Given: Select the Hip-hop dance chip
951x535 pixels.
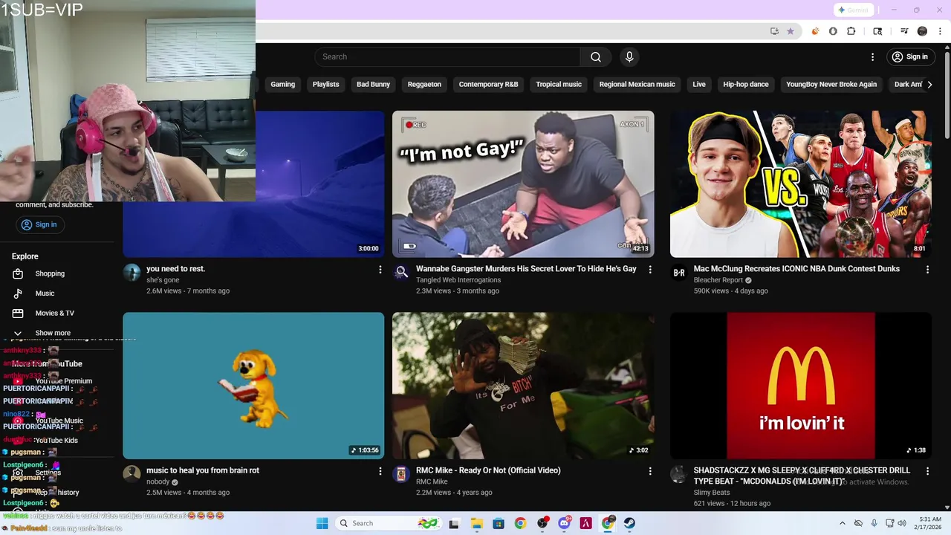Looking at the screenshot, I should coord(746,85).
